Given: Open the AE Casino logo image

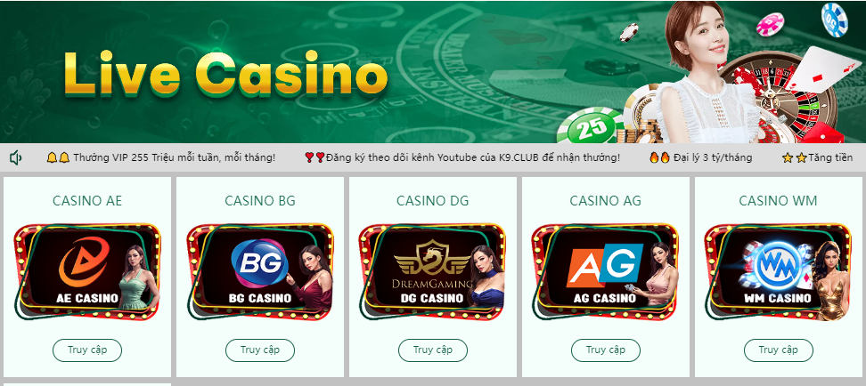Looking at the screenshot, I should (x=87, y=272).
